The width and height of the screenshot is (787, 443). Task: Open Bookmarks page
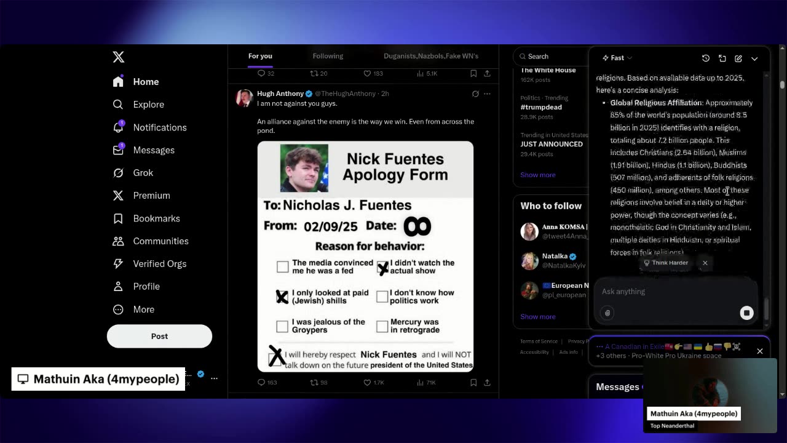coord(146,218)
